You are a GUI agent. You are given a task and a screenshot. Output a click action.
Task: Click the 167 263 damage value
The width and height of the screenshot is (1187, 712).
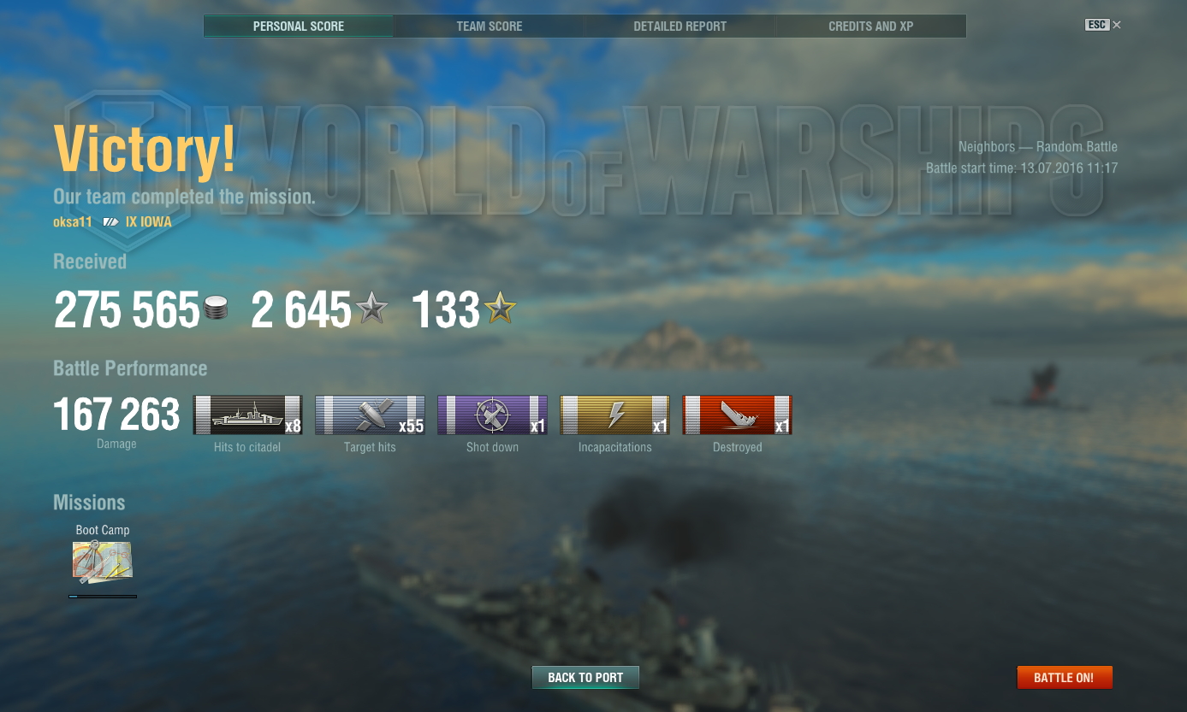[x=116, y=415]
